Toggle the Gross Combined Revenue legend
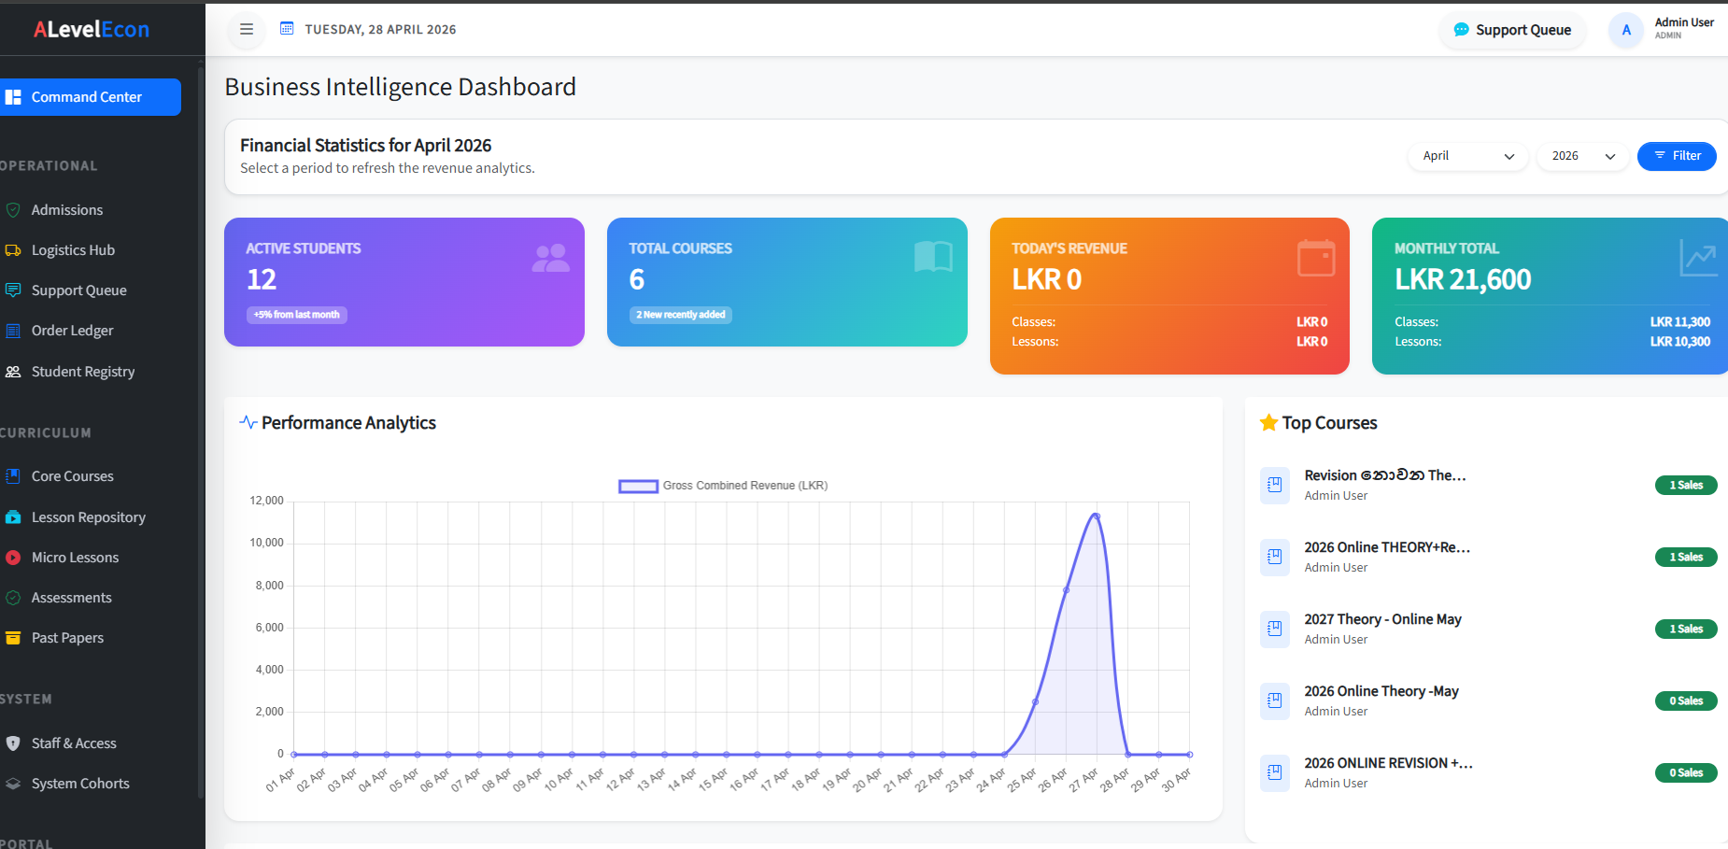1728x849 pixels. click(723, 486)
